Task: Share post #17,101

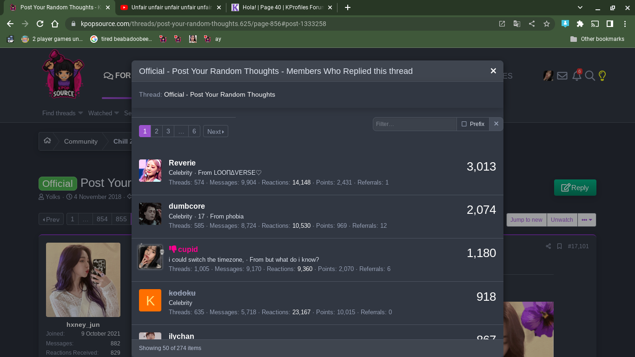Action: click(x=548, y=246)
